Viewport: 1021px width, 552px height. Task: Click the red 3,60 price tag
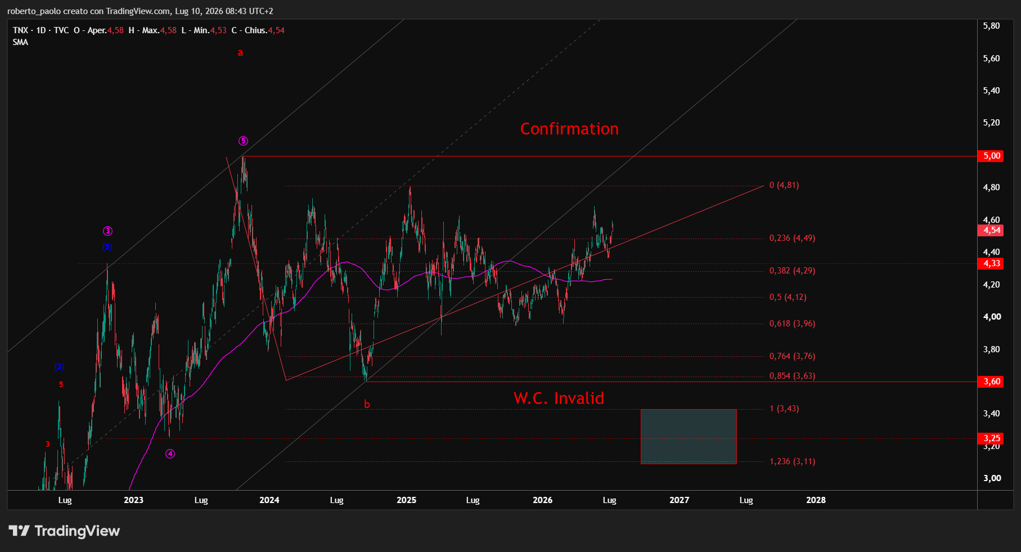[991, 382]
